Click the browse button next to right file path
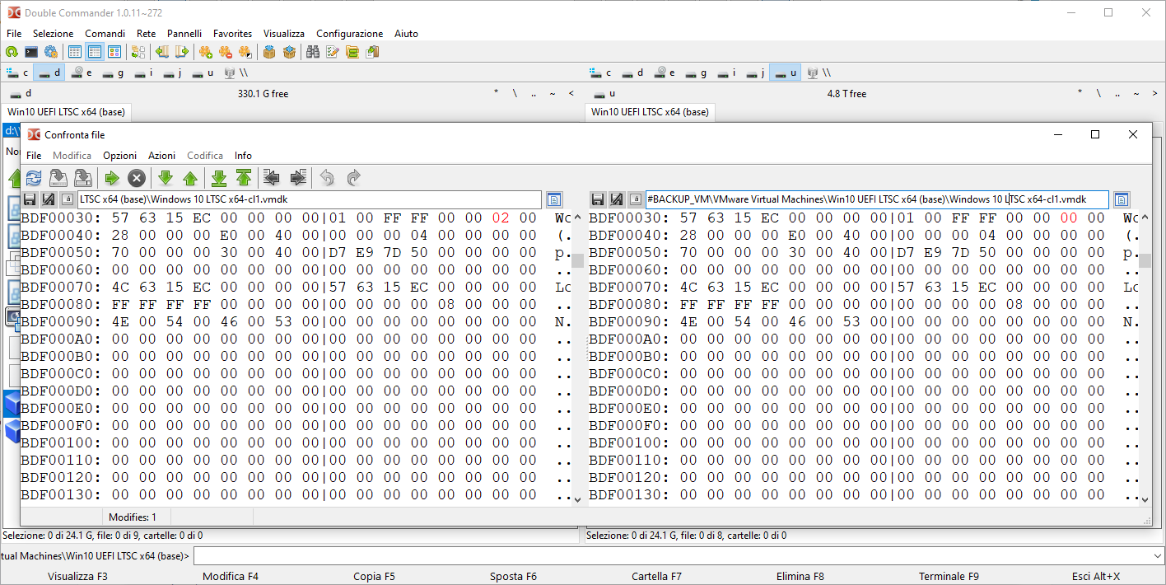This screenshot has height=585, width=1166. pos(1122,199)
